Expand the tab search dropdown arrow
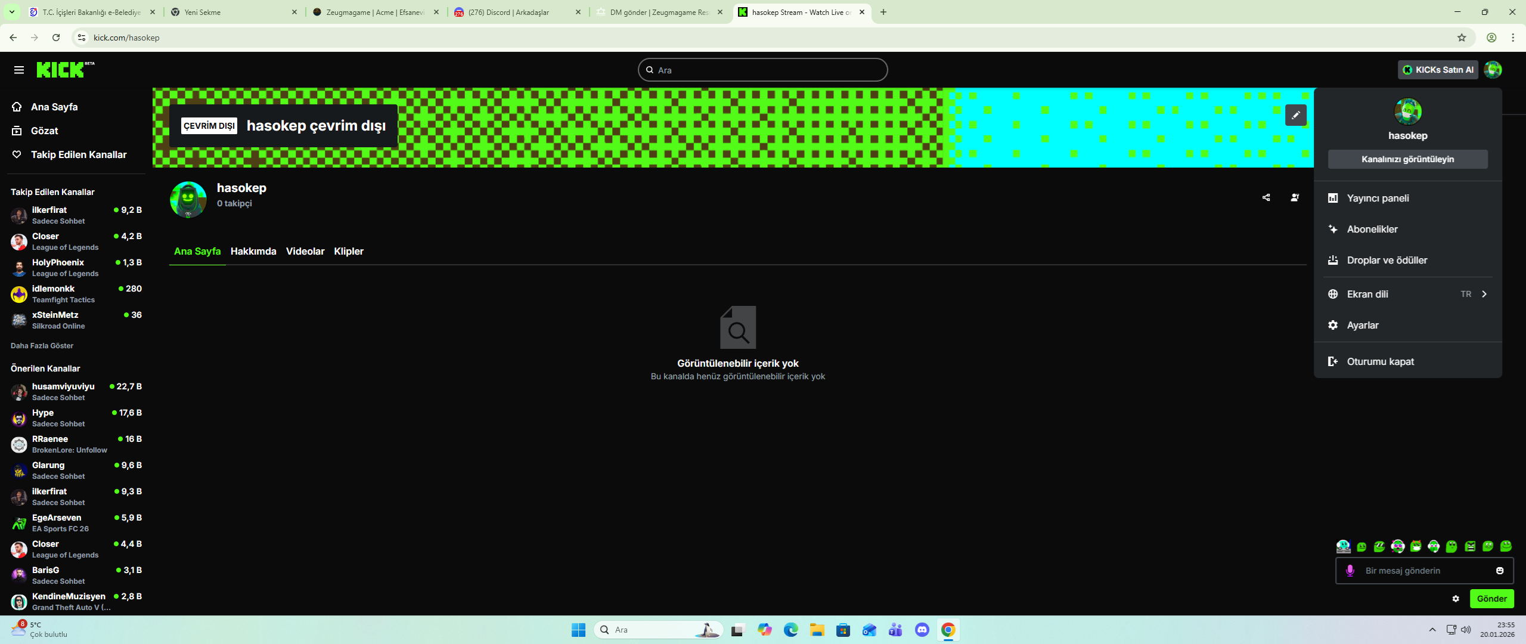The width and height of the screenshot is (1526, 644). 11,12
